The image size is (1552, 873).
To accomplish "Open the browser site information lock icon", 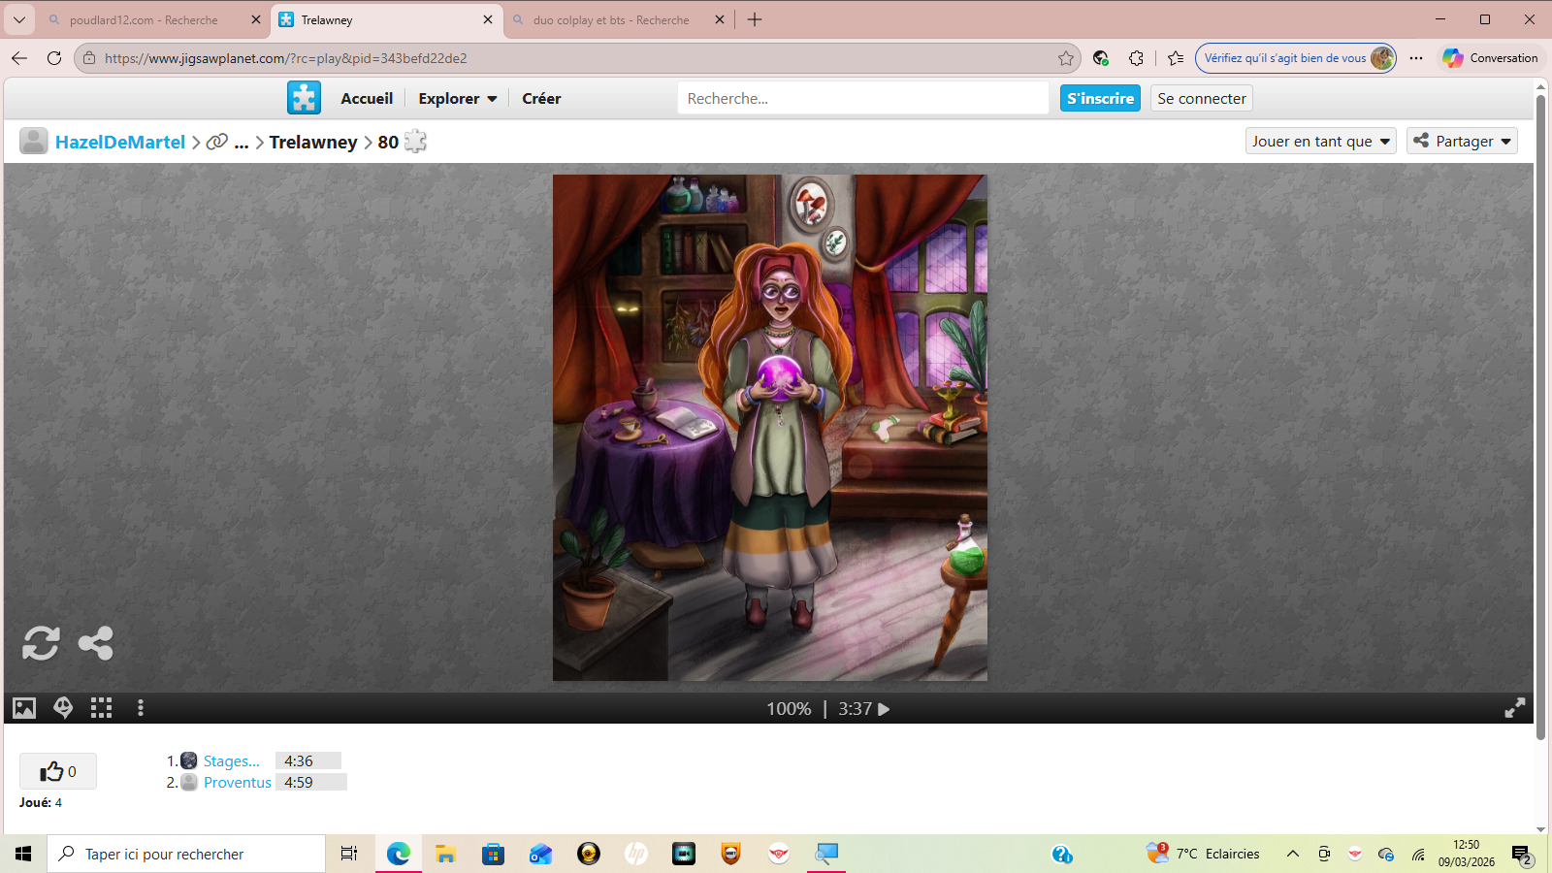I will point(89,58).
